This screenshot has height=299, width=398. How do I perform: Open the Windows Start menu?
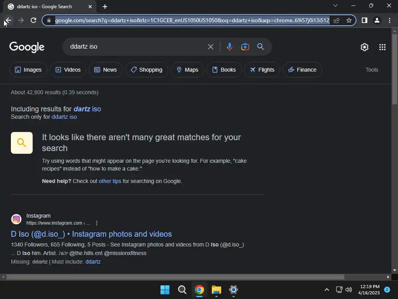click(165, 290)
